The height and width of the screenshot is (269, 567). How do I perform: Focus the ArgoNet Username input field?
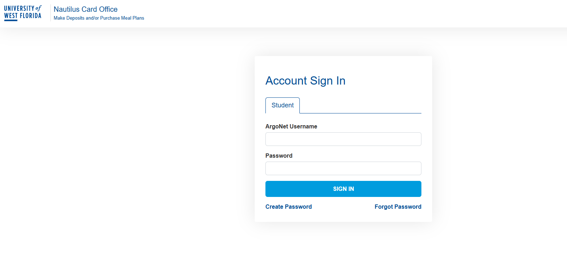[343, 139]
